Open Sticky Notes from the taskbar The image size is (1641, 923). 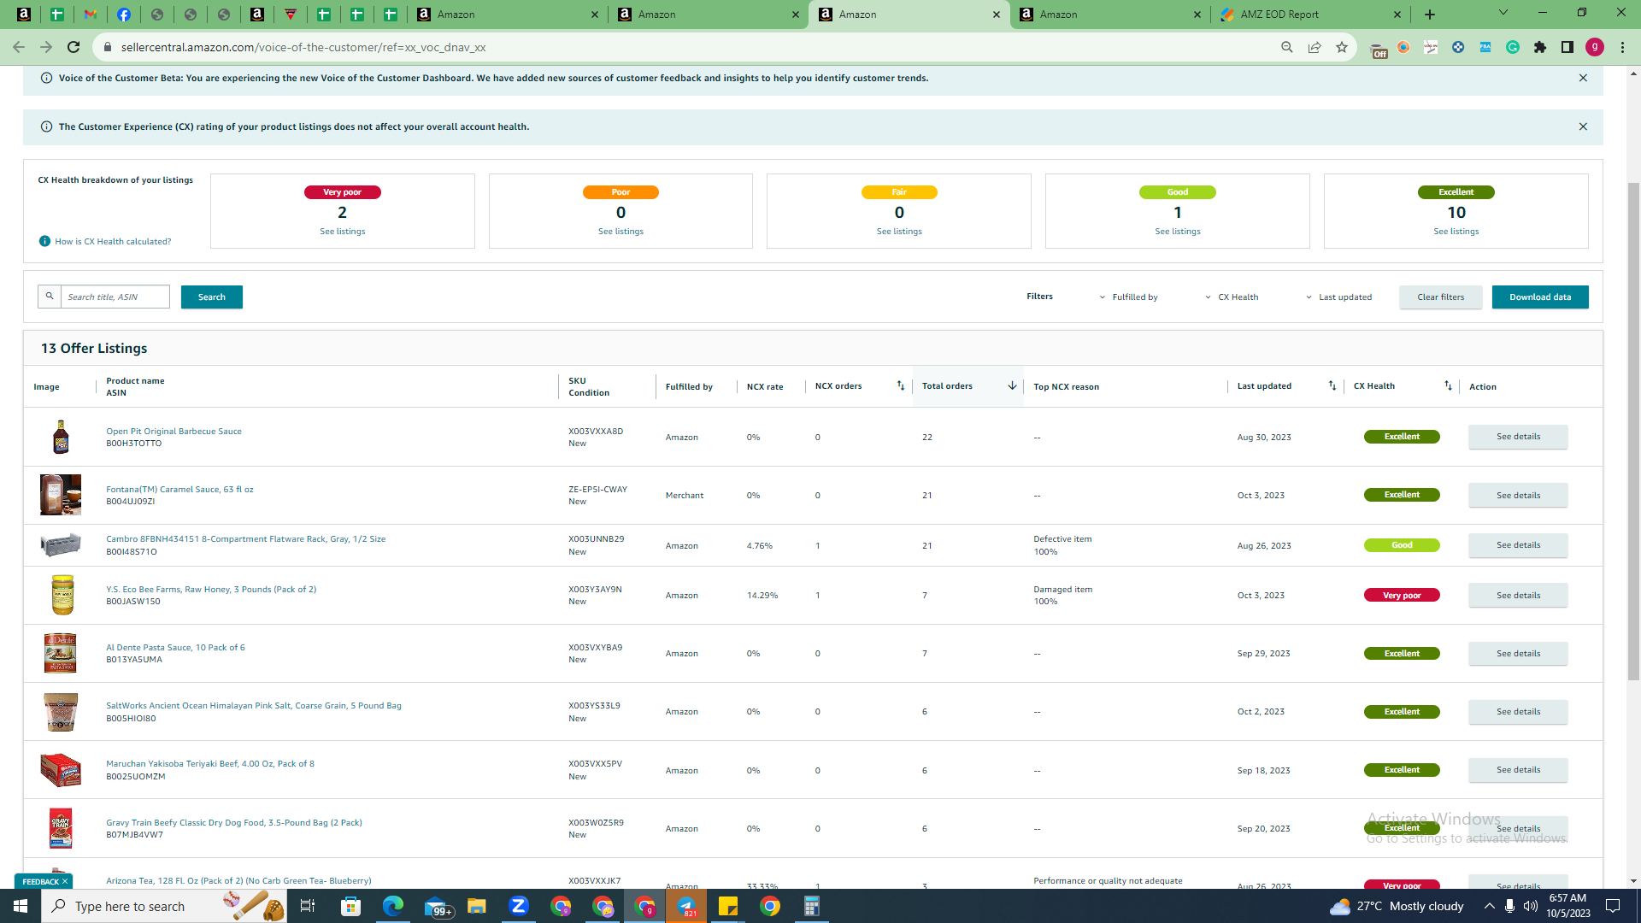pos(728,906)
